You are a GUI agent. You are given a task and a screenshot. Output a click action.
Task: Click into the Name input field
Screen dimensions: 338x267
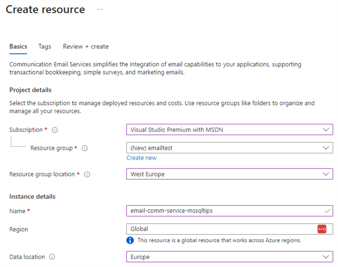point(224,211)
